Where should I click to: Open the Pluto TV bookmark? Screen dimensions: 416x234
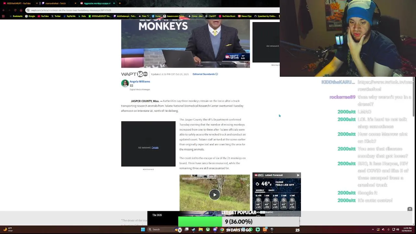(x=144, y=16)
